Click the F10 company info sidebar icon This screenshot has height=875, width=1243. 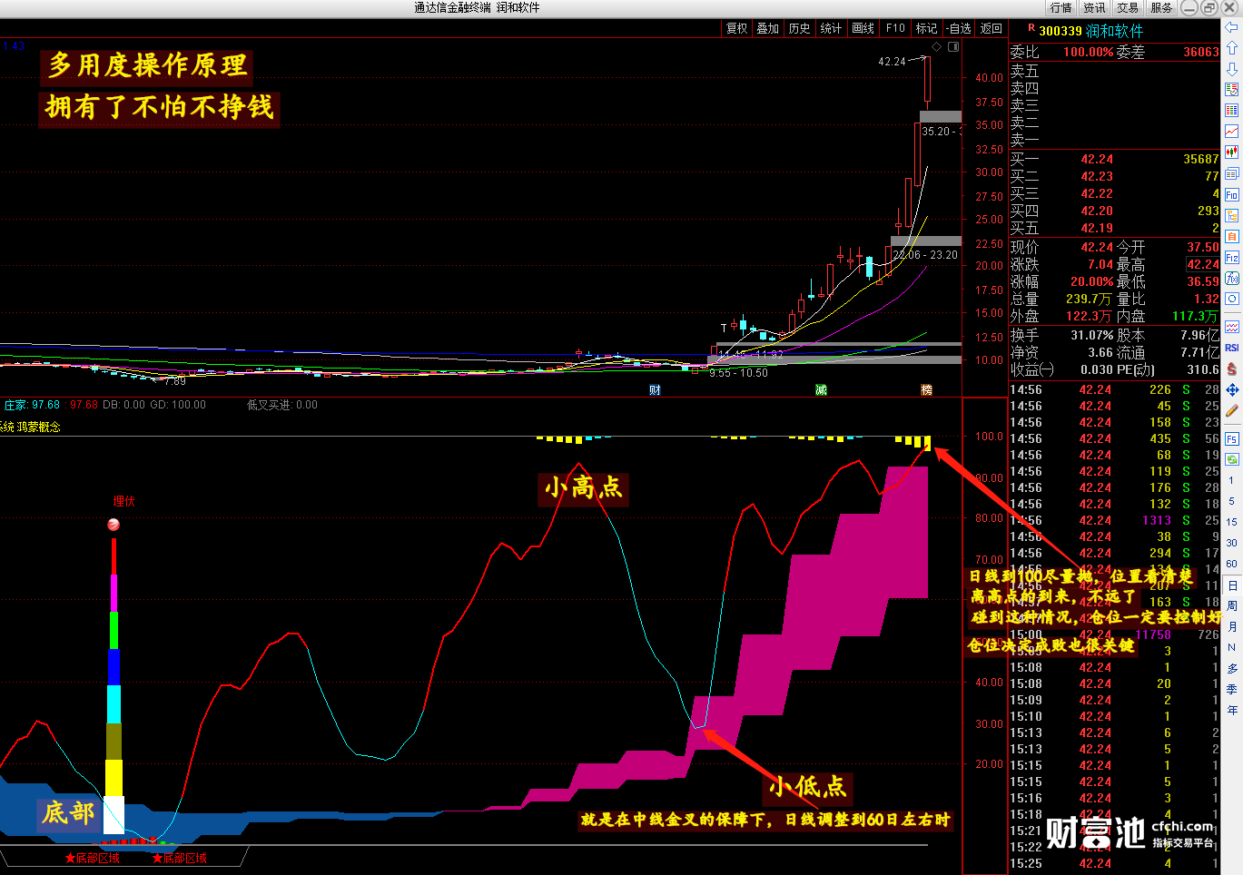1232,194
